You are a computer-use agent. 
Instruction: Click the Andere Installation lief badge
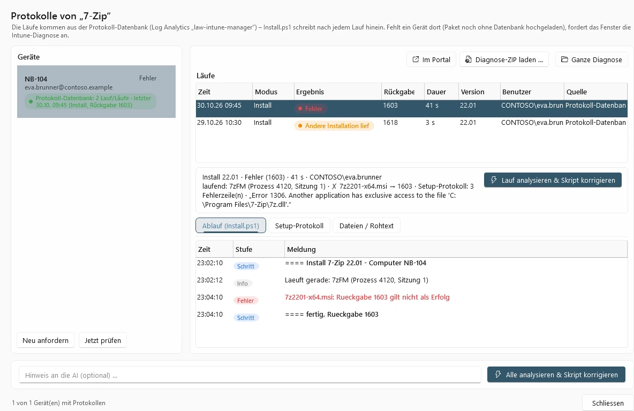pos(334,126)
